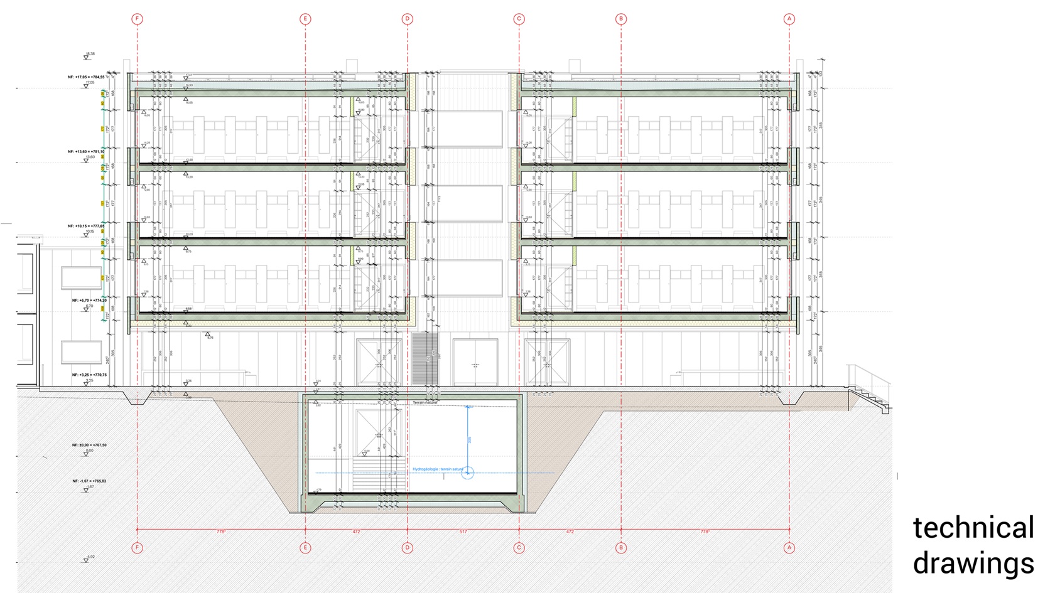Click the Hydrogéologie terrain saturé annotation
Screen dimensions: 1055x593
click(438, 469)
